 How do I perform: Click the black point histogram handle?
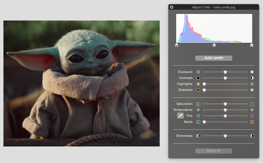[x=176, y=45]
